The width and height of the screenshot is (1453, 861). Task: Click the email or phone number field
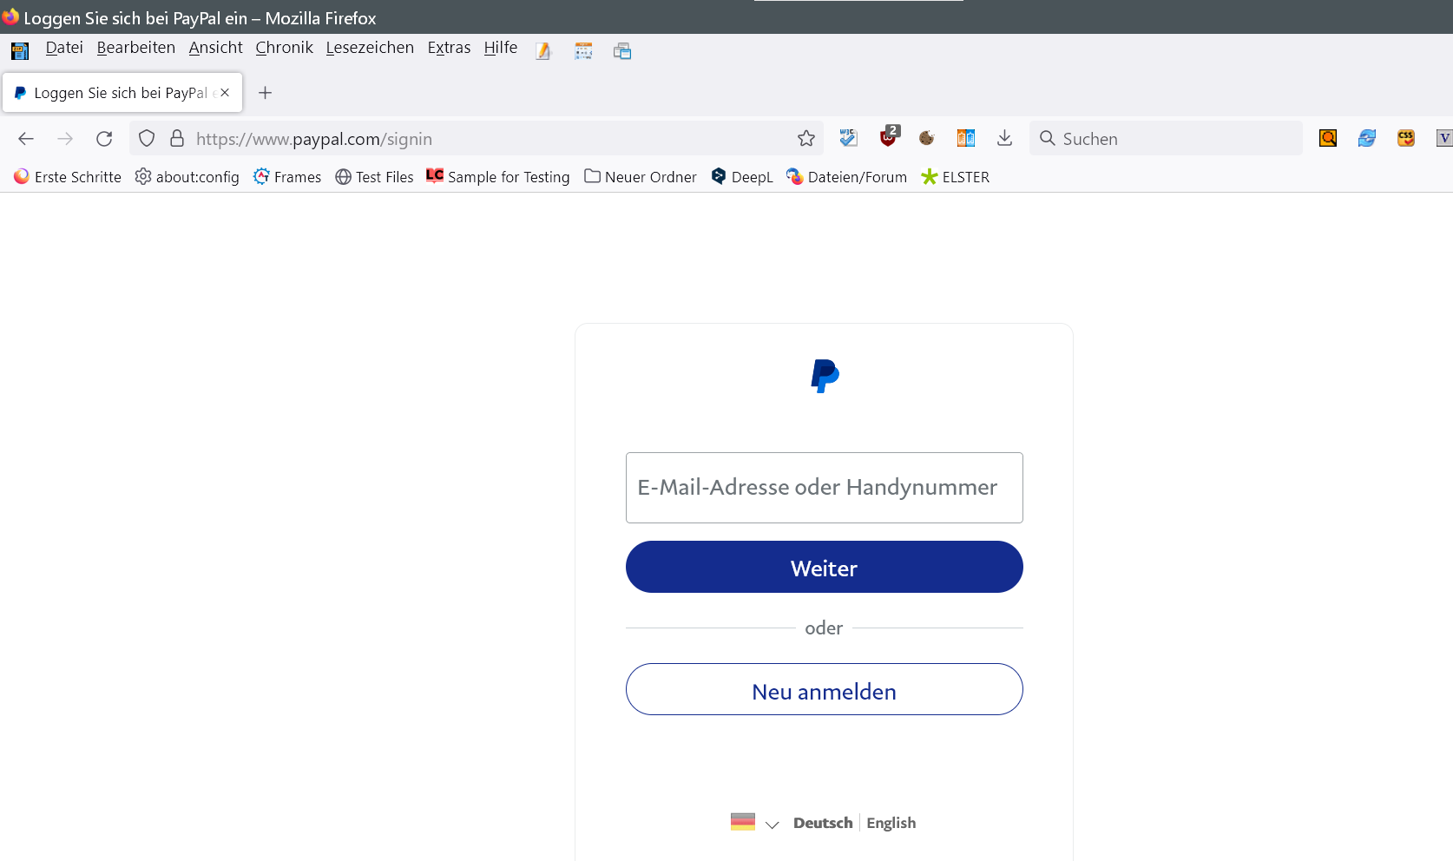coord(824,488)
